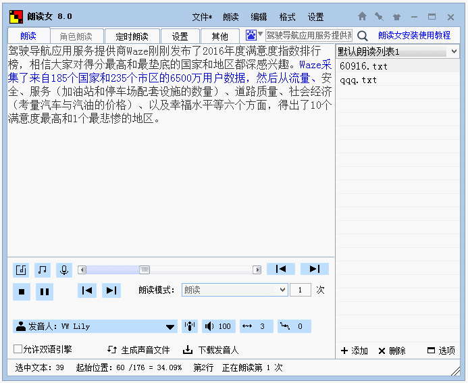Expand the 默认朗读列表1 playlist dropdown
The height and width of the screenshot is (383, 468).
click(454, 51)
